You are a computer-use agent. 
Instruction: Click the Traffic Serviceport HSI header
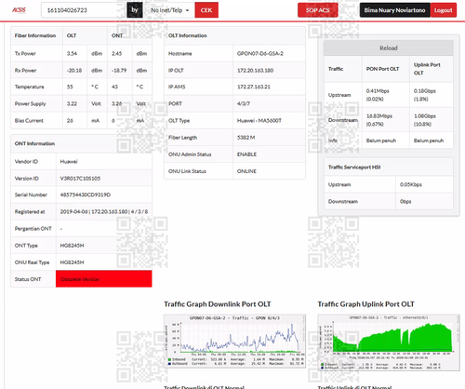[x=354, y=168]
